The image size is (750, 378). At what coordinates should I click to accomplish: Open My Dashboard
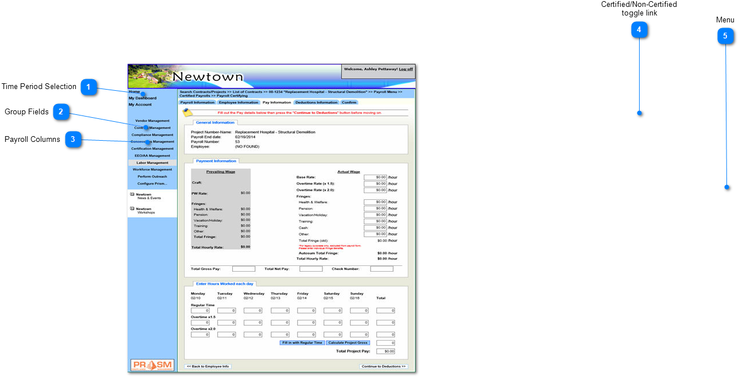point(142,98)
